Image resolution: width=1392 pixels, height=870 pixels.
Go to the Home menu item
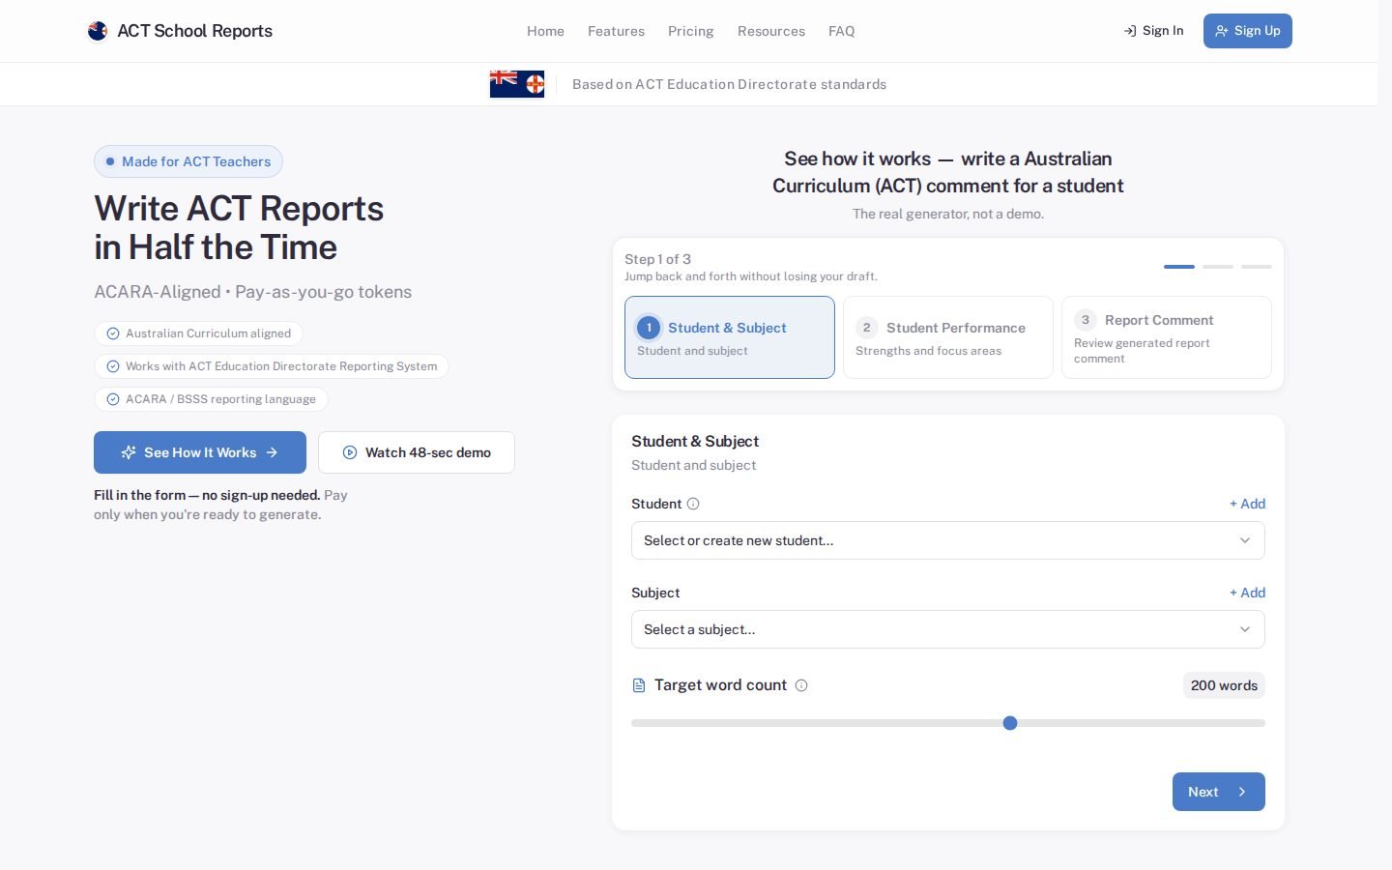click(545, 31)
